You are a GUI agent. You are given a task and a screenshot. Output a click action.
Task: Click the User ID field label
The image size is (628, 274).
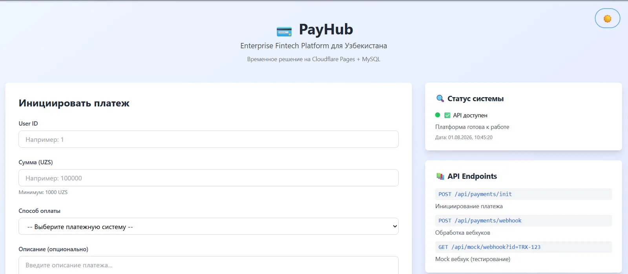tap(28, 123)
